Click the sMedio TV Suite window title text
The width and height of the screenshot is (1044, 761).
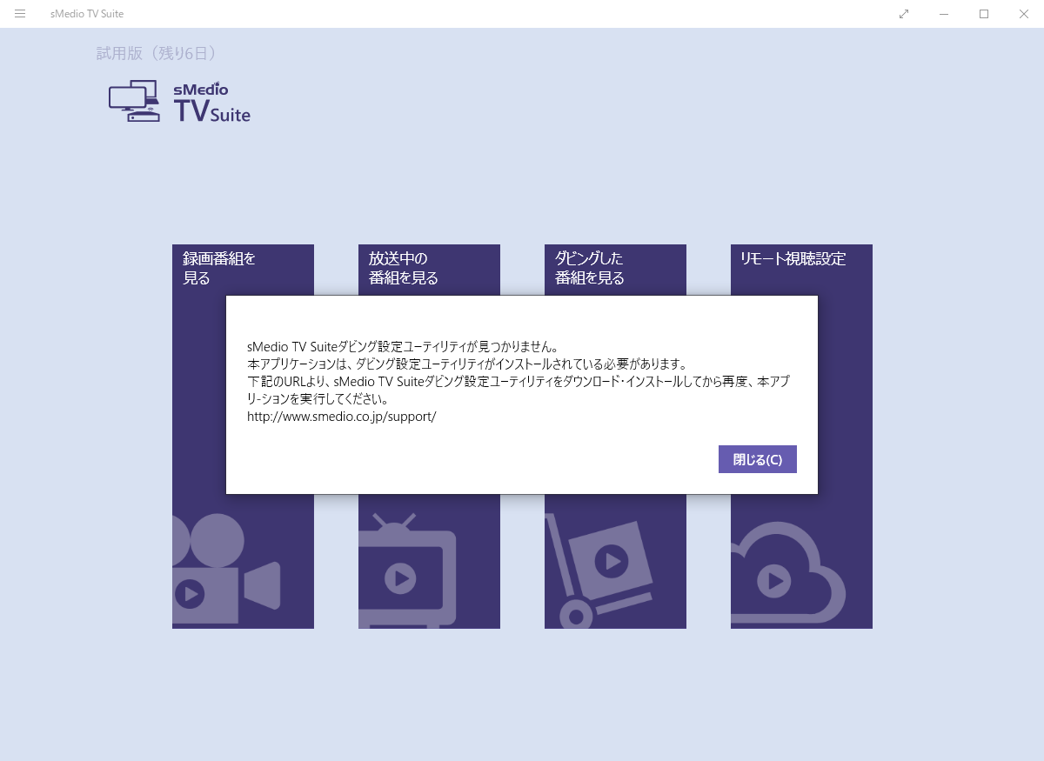pos(87,14)
